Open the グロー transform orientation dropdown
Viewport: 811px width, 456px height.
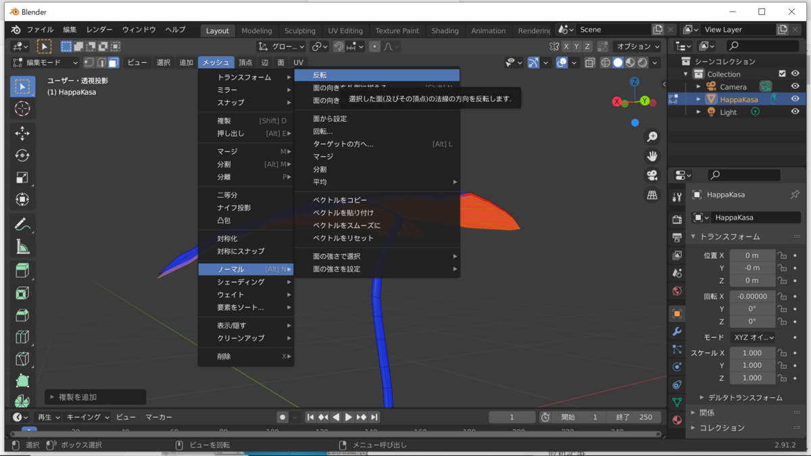(282, 47)
